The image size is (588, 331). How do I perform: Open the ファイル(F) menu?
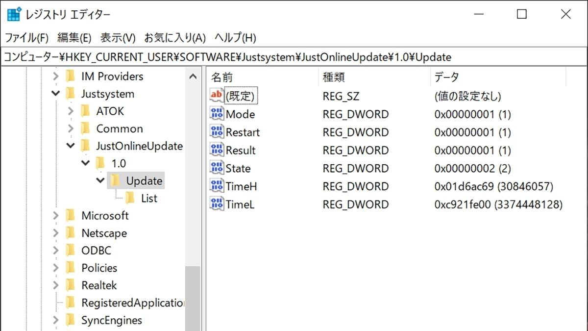coord(27,38)
